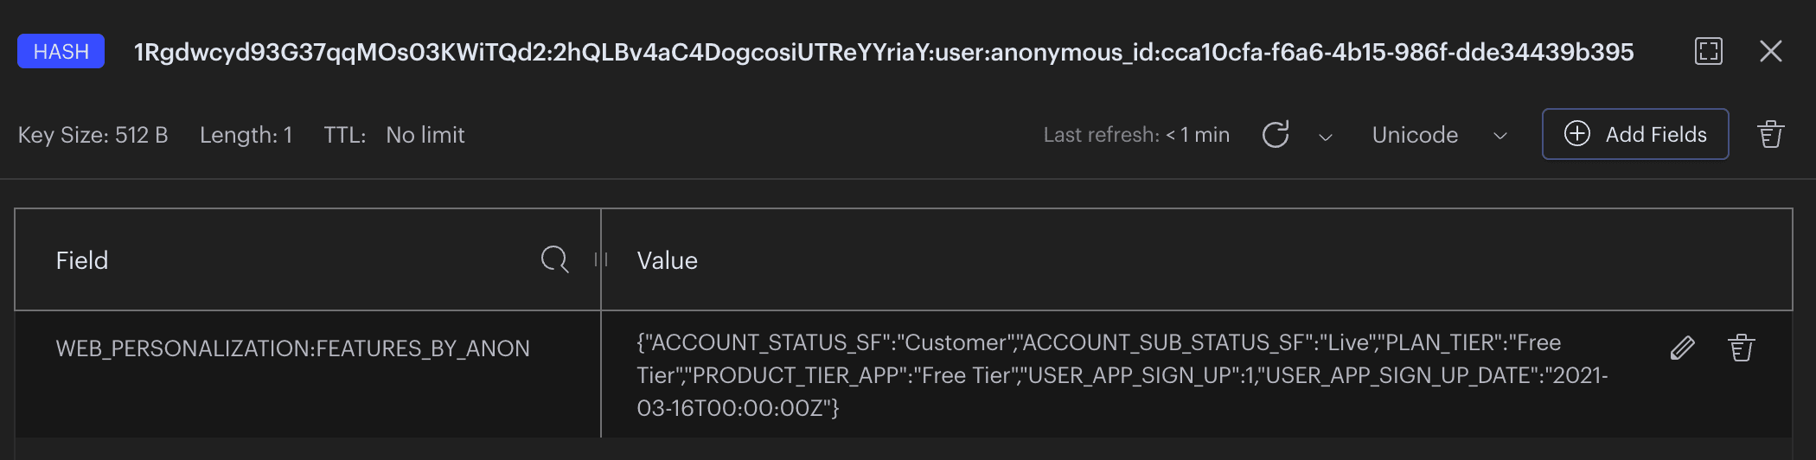Click the Last refresh timestamp text

pos(1135,135)
